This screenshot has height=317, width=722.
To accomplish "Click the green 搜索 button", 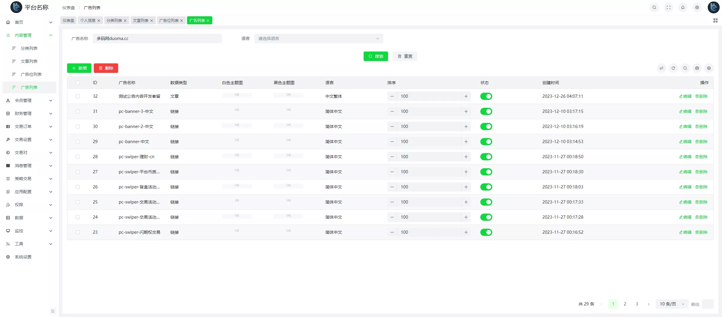I will click(x=376, y=56).
